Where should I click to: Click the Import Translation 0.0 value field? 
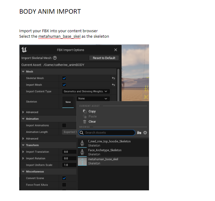[x=69, y=152]
